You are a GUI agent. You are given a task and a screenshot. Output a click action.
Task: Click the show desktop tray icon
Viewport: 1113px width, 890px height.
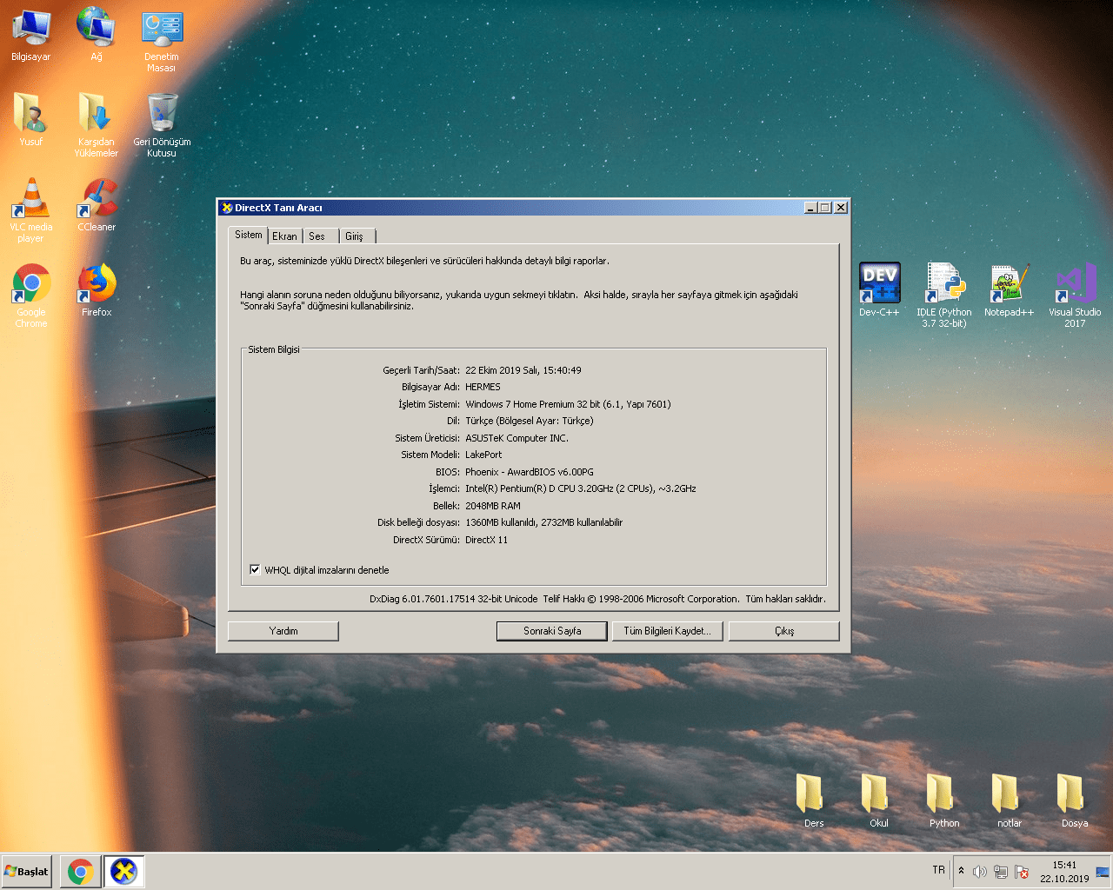[x=1103, y=872]
